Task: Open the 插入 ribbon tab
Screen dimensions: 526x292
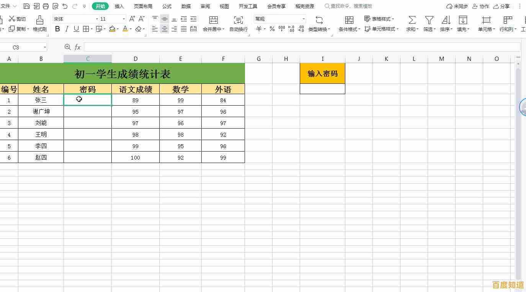Action: pos(119,6)
